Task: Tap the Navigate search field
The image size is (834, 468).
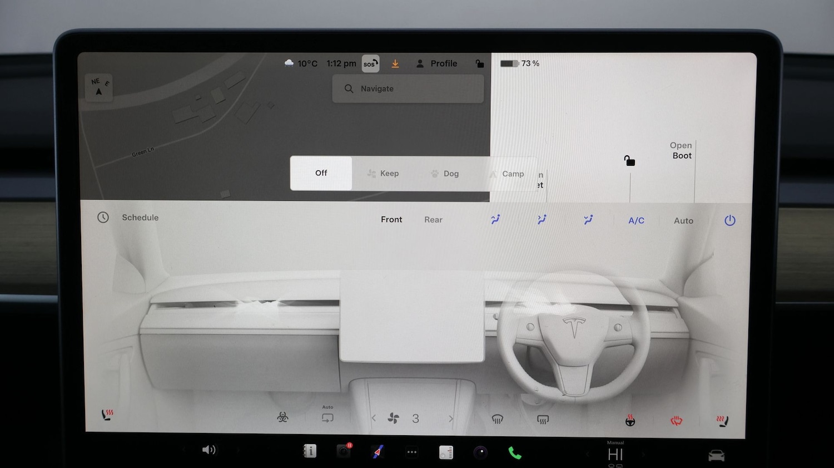Action: pos(408,88)
